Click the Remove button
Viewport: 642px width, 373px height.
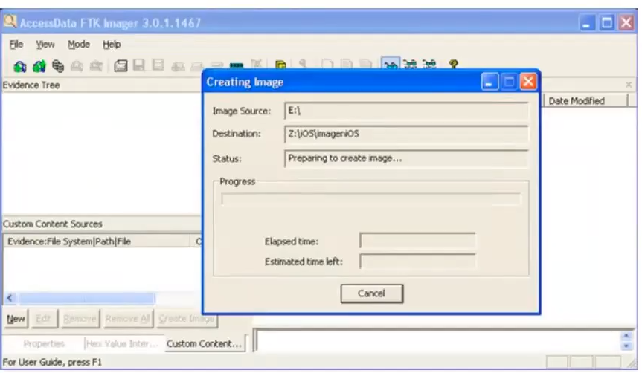(80, 319)
